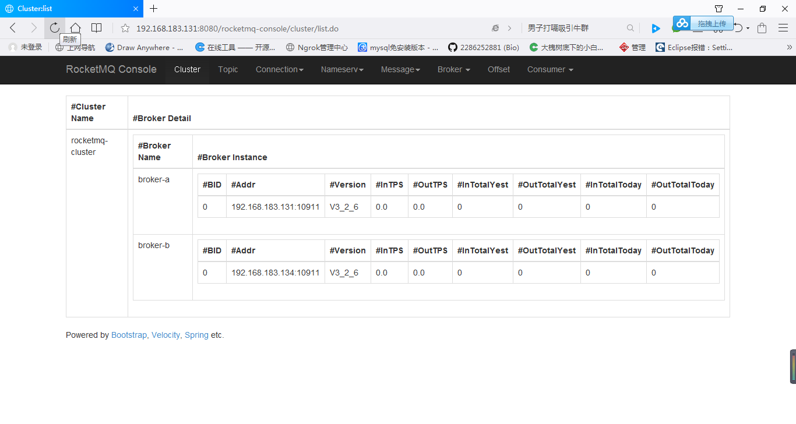Open the Topic nav item
Image resolution: width=796 pixels, height=424 pixels.
coord(228,69)
